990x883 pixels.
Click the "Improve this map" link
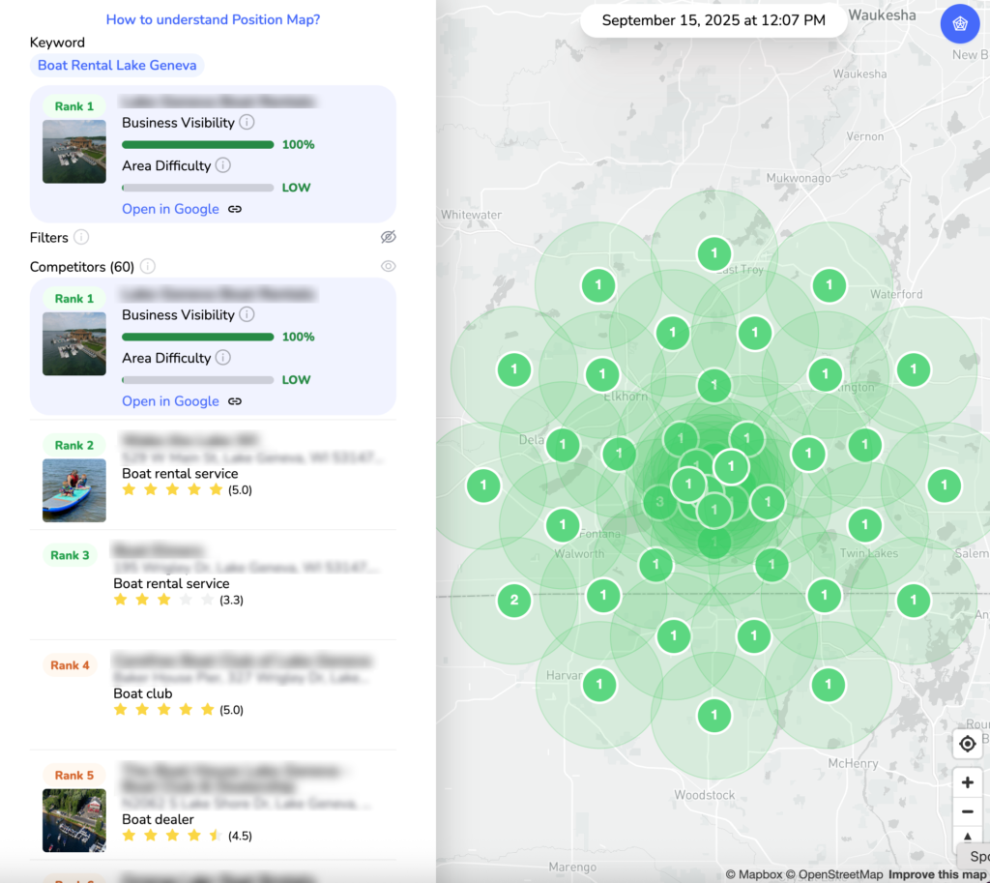pyautogui.click(x=937, y=874)
